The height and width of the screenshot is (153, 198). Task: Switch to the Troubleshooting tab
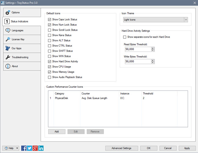point(22,57)
